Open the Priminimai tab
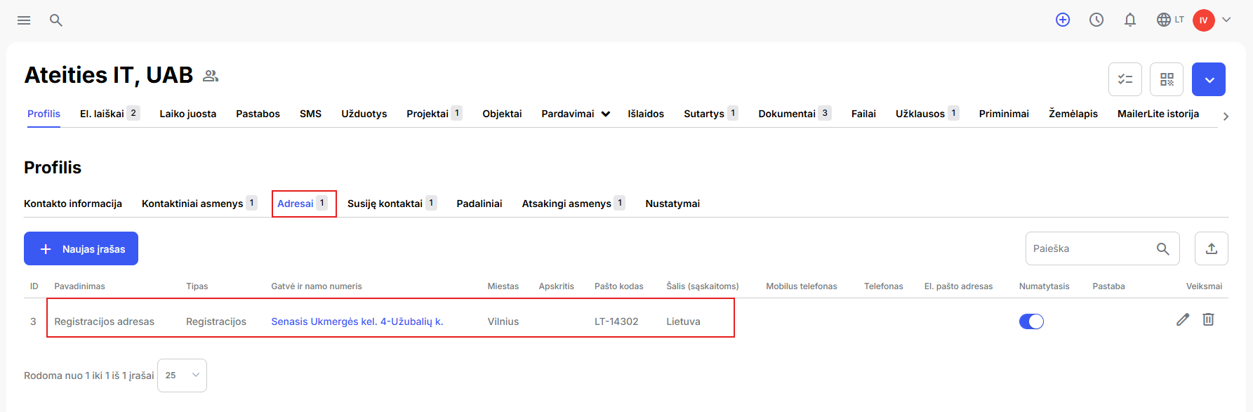 [1004, 114]
